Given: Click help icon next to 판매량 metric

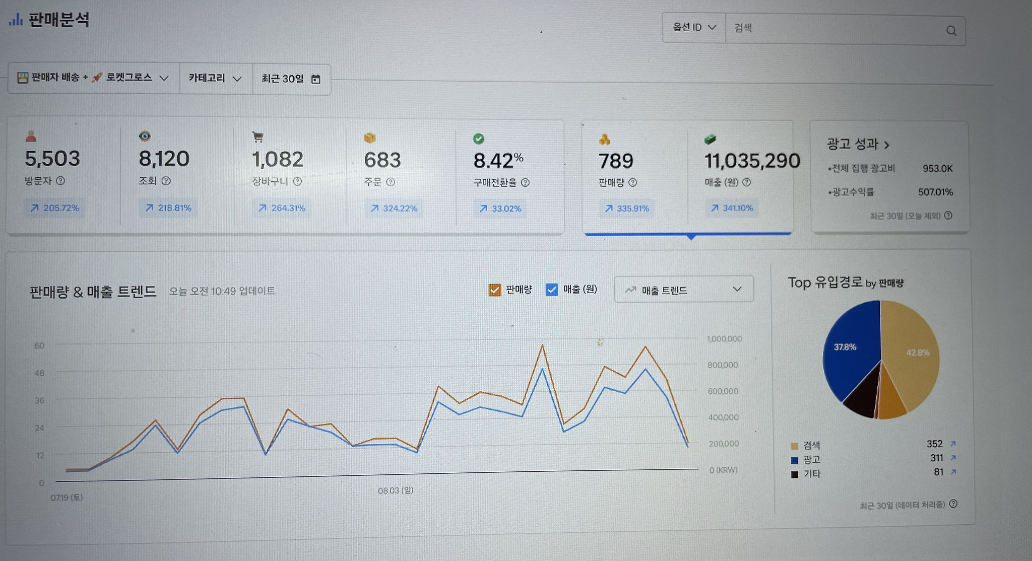Looking at the screenshot, I should coord(633,182).
